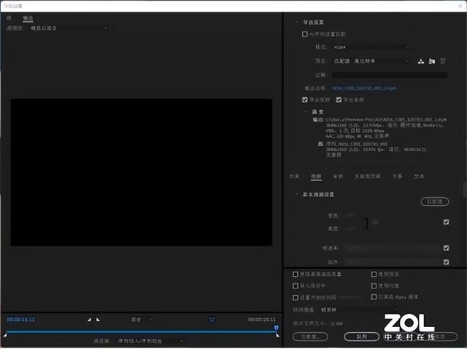This screenshot has height=349, width=467.
Task: Click the blue playhead marker on timeline
Action: 276,328
